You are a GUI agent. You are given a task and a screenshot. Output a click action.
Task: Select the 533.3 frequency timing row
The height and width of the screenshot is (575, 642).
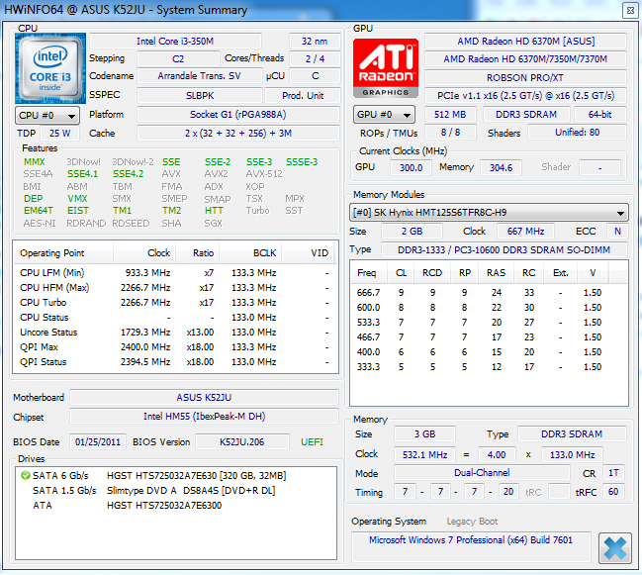pos(489,323)
